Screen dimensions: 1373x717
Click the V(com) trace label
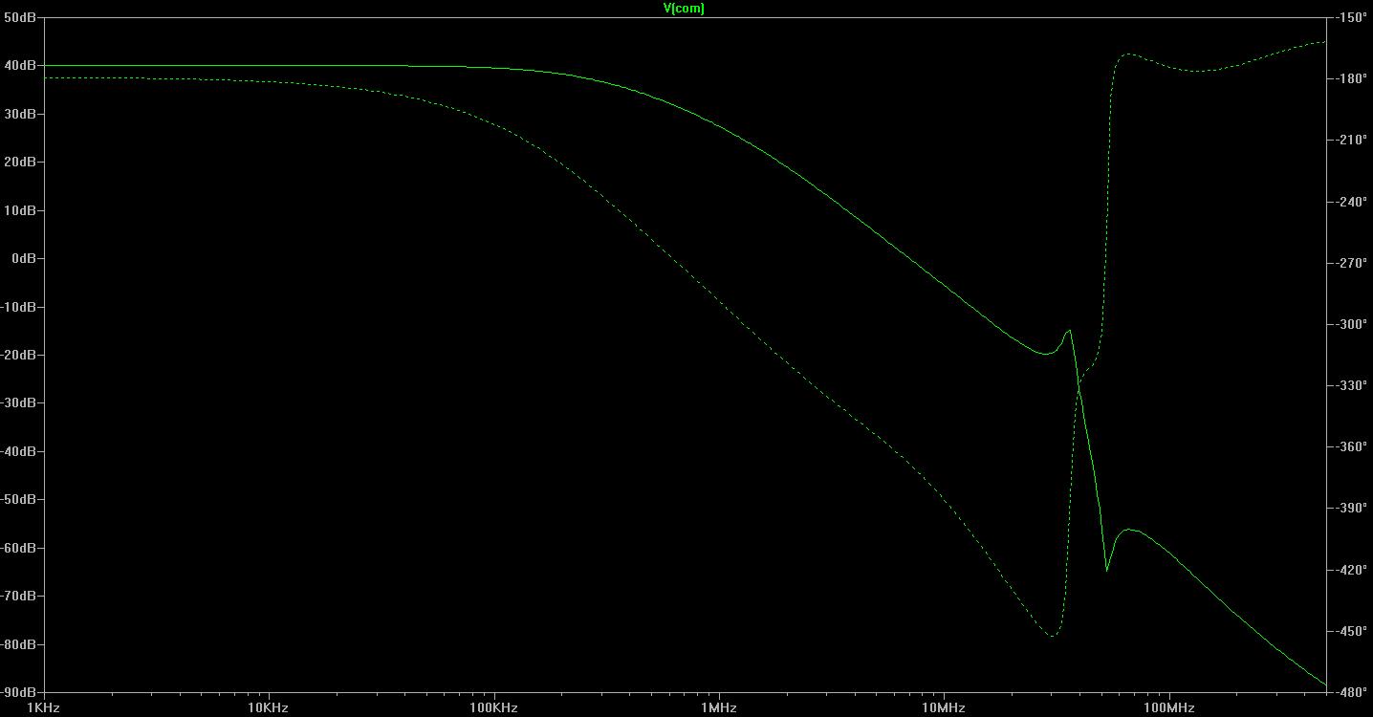click(684, 9)
